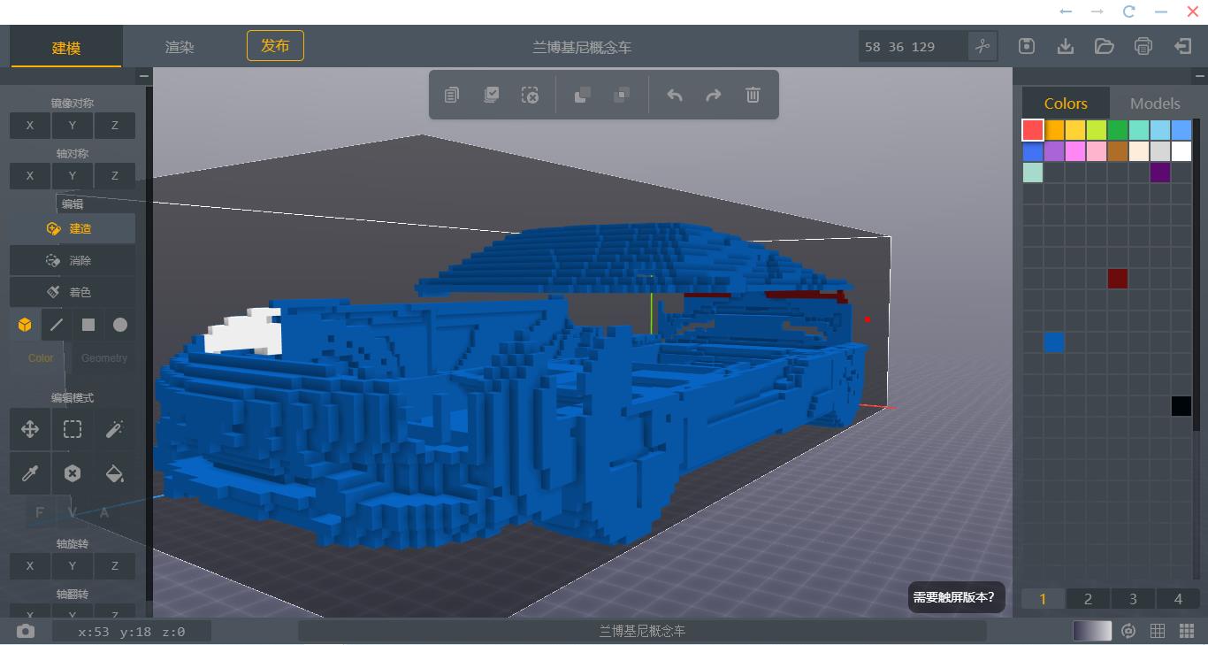Click the gradient background swatch in status bar
The width and height of the screenshot is (1208, 645).
click(1091, 631)
